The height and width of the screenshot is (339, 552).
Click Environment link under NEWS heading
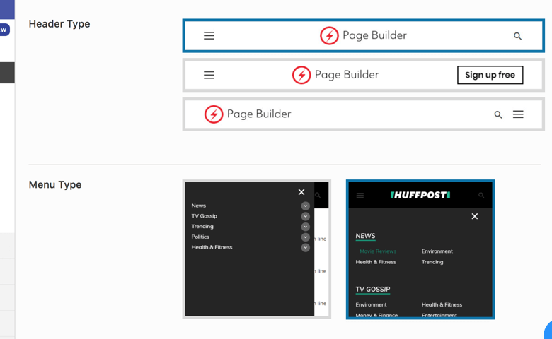click(437, 251)
